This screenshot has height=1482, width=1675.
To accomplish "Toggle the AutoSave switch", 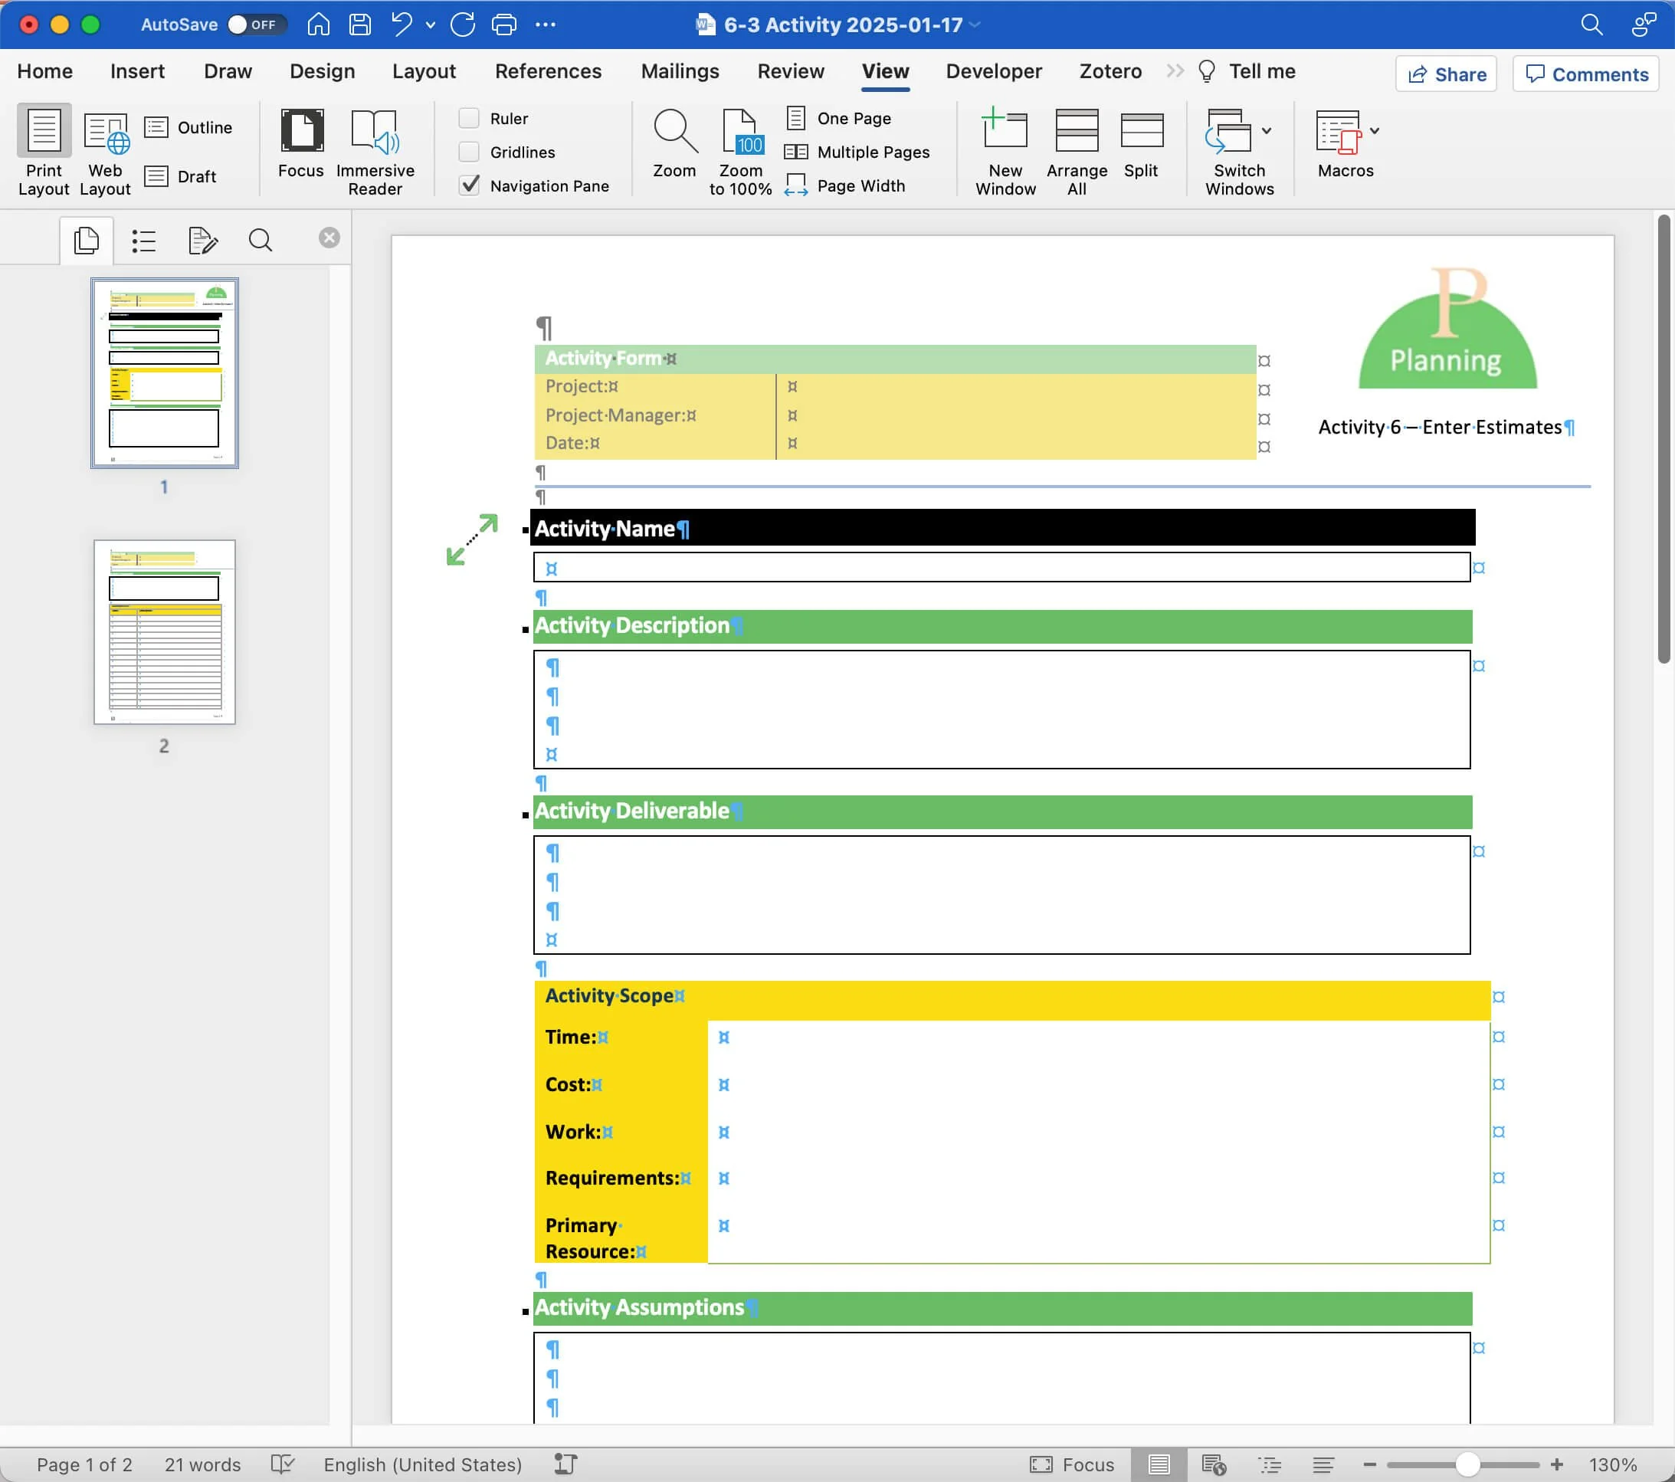I will tap(257, 25).
